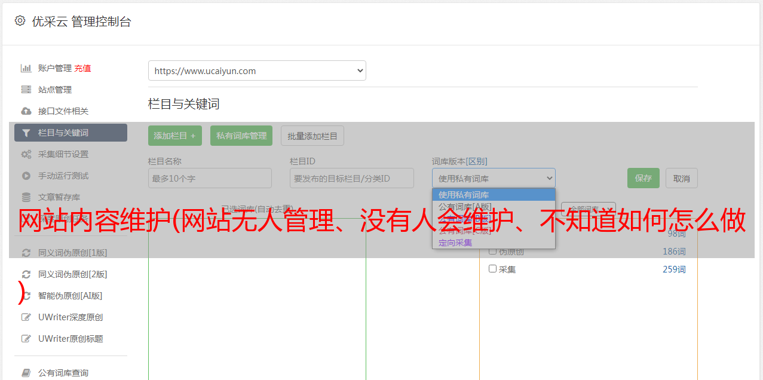
Task: Select 公有词库[A版] option
Action: point(494,207)
